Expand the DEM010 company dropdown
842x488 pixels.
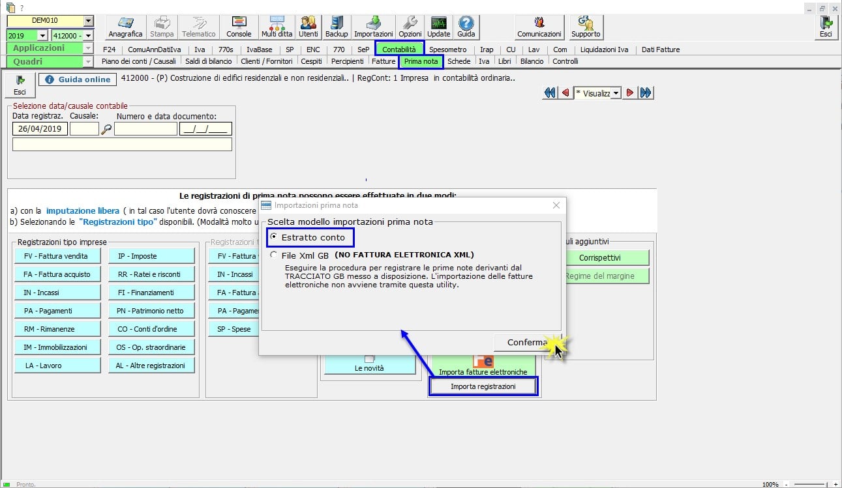[89, 21]
